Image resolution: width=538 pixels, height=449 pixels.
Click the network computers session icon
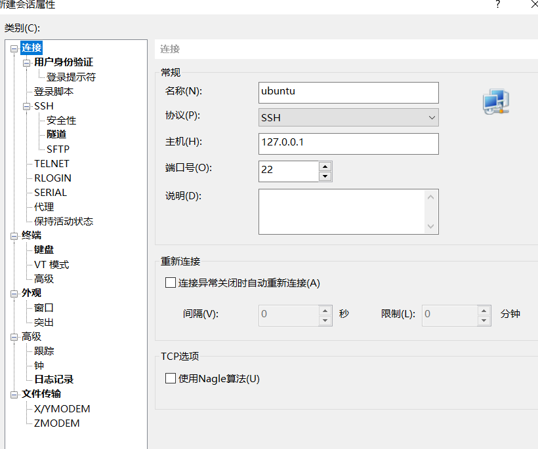tap(496, 102)
